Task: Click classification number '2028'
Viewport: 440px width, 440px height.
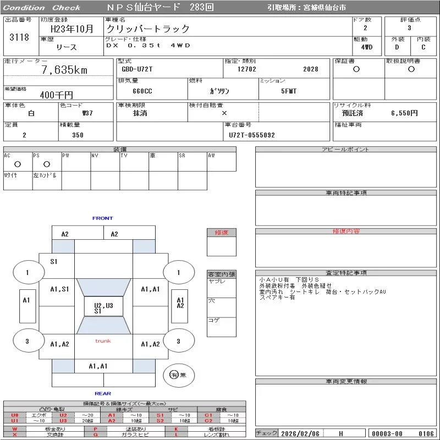Action: [x=311, y=69]
